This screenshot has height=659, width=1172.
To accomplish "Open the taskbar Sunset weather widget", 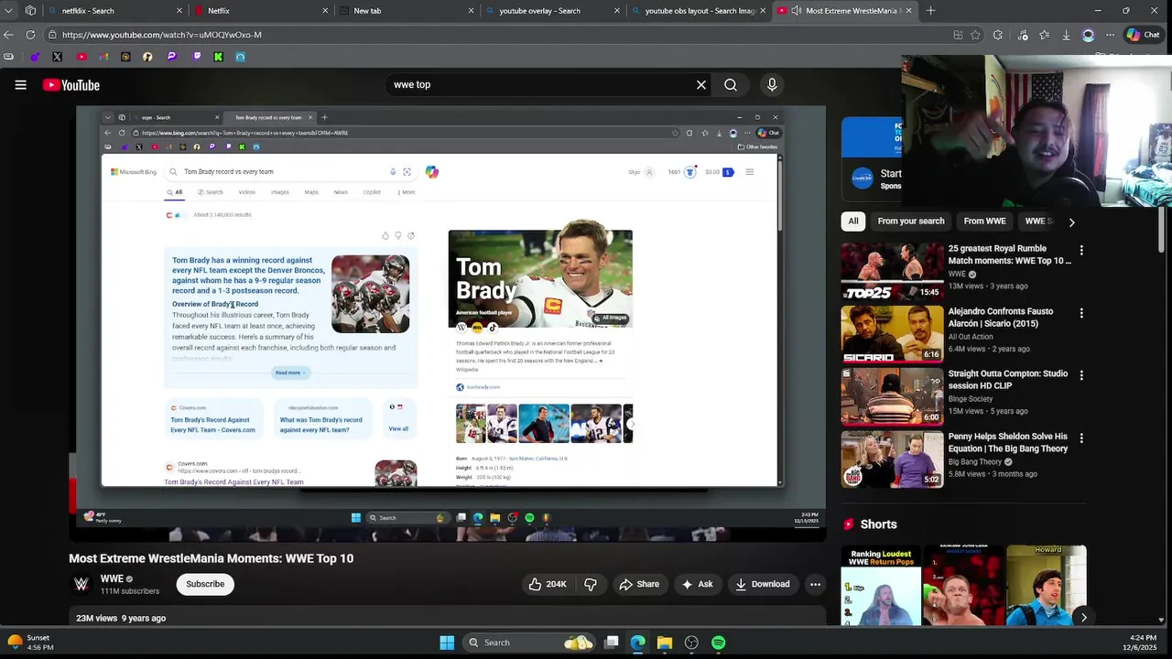I will pos(30,643).
